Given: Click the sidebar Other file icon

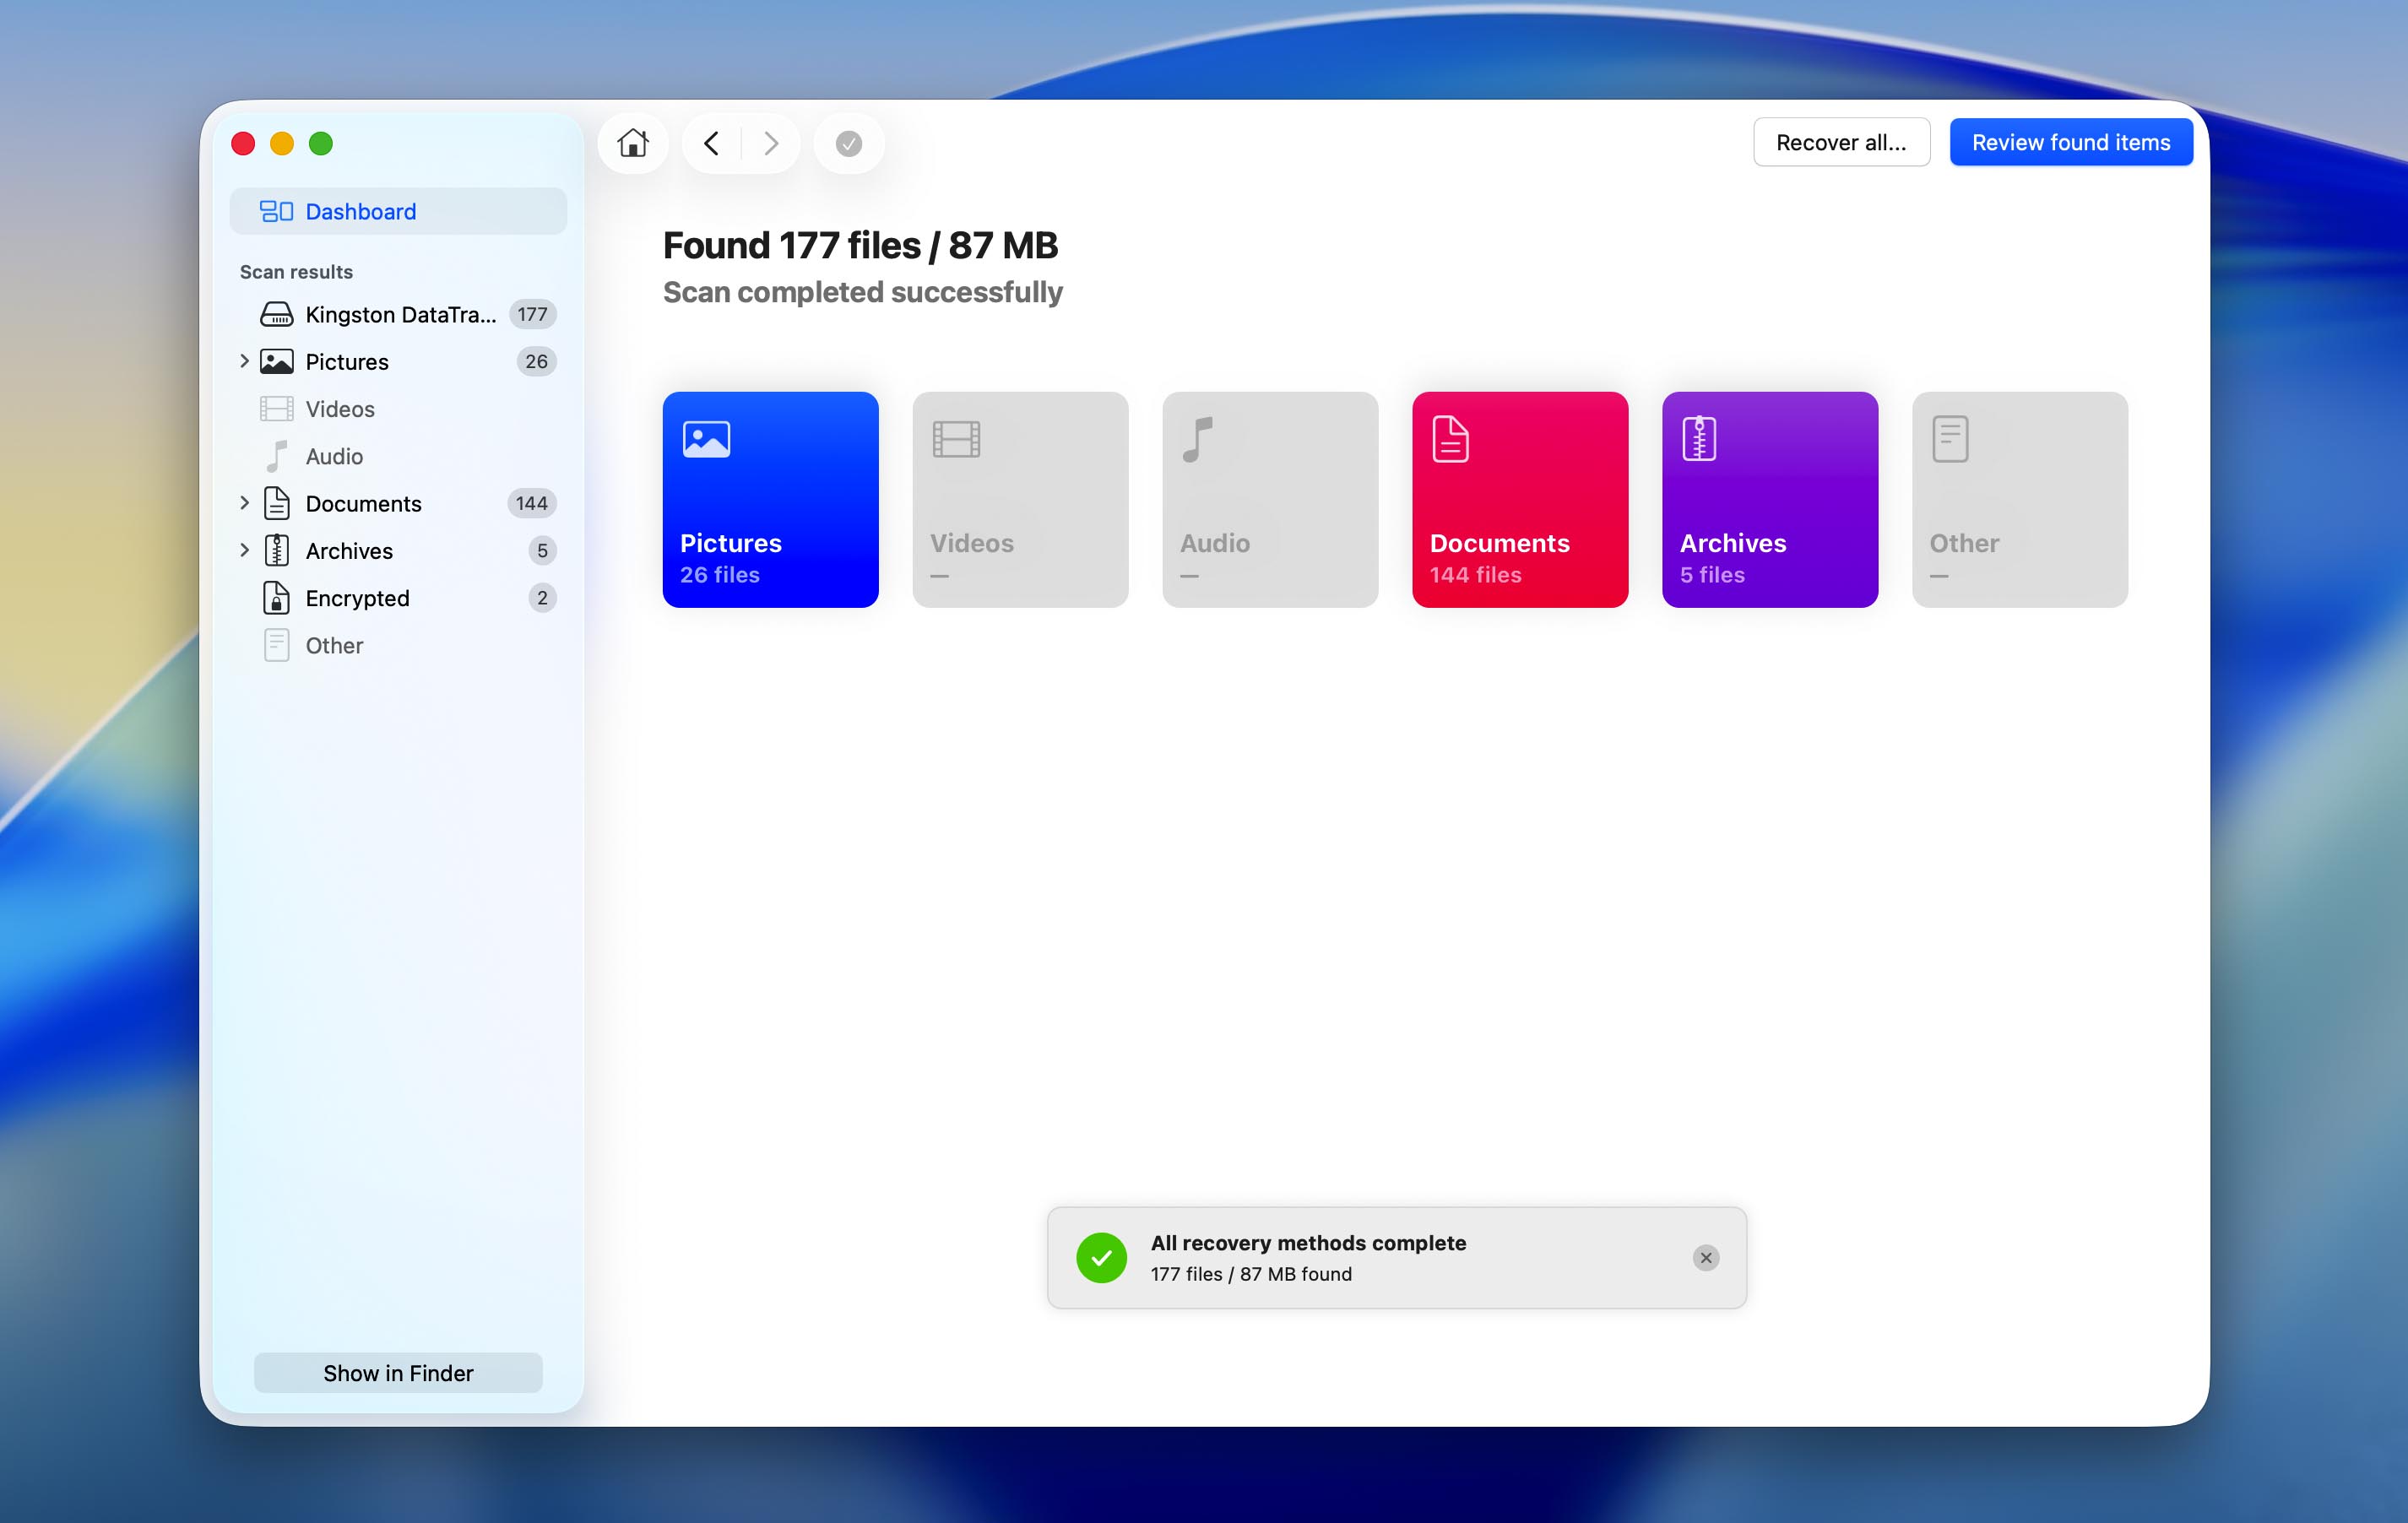Looking at the screenshot, I should click(276, 645).
